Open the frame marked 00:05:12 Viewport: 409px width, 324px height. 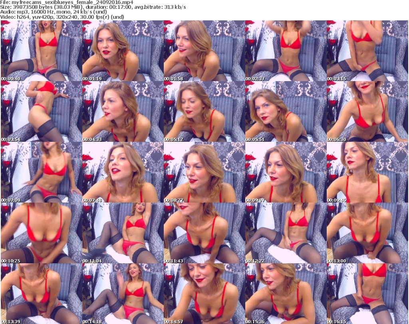204,111
